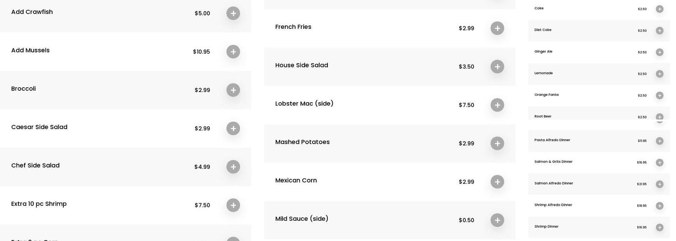Click the plus icon beside Add Mussels
The height and width of the screenshot is (241, 676).
tap(233, 52)
